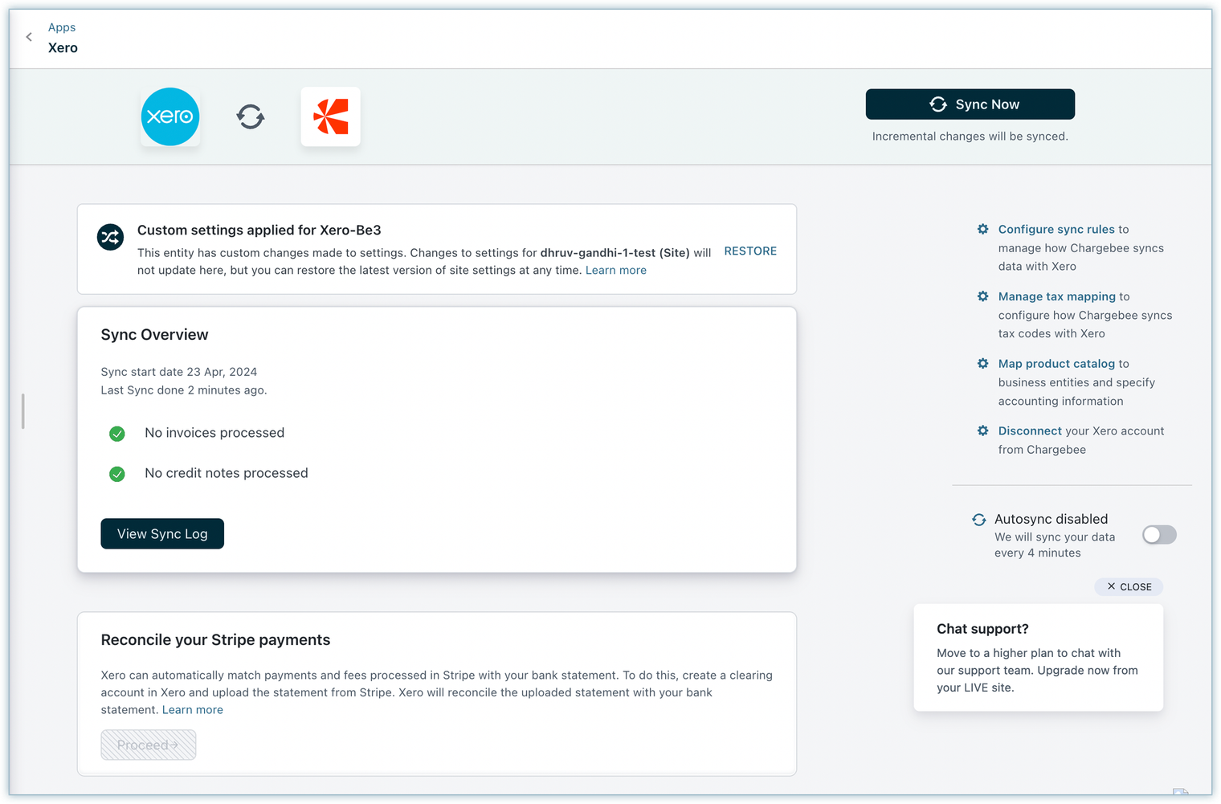
Task: Click the sync arrows between the logos
Action: pyautogui.click(x=251, y=117)
